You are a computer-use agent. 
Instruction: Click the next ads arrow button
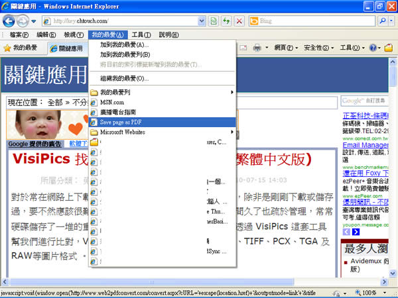click(356, 232)
